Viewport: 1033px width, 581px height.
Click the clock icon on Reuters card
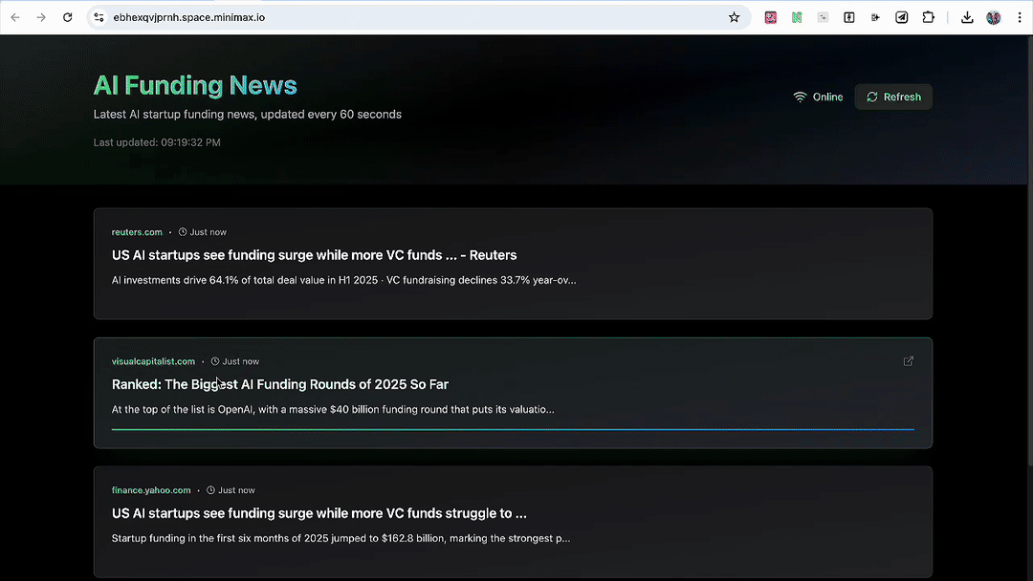pyautogui.click(x=183, y=232)
